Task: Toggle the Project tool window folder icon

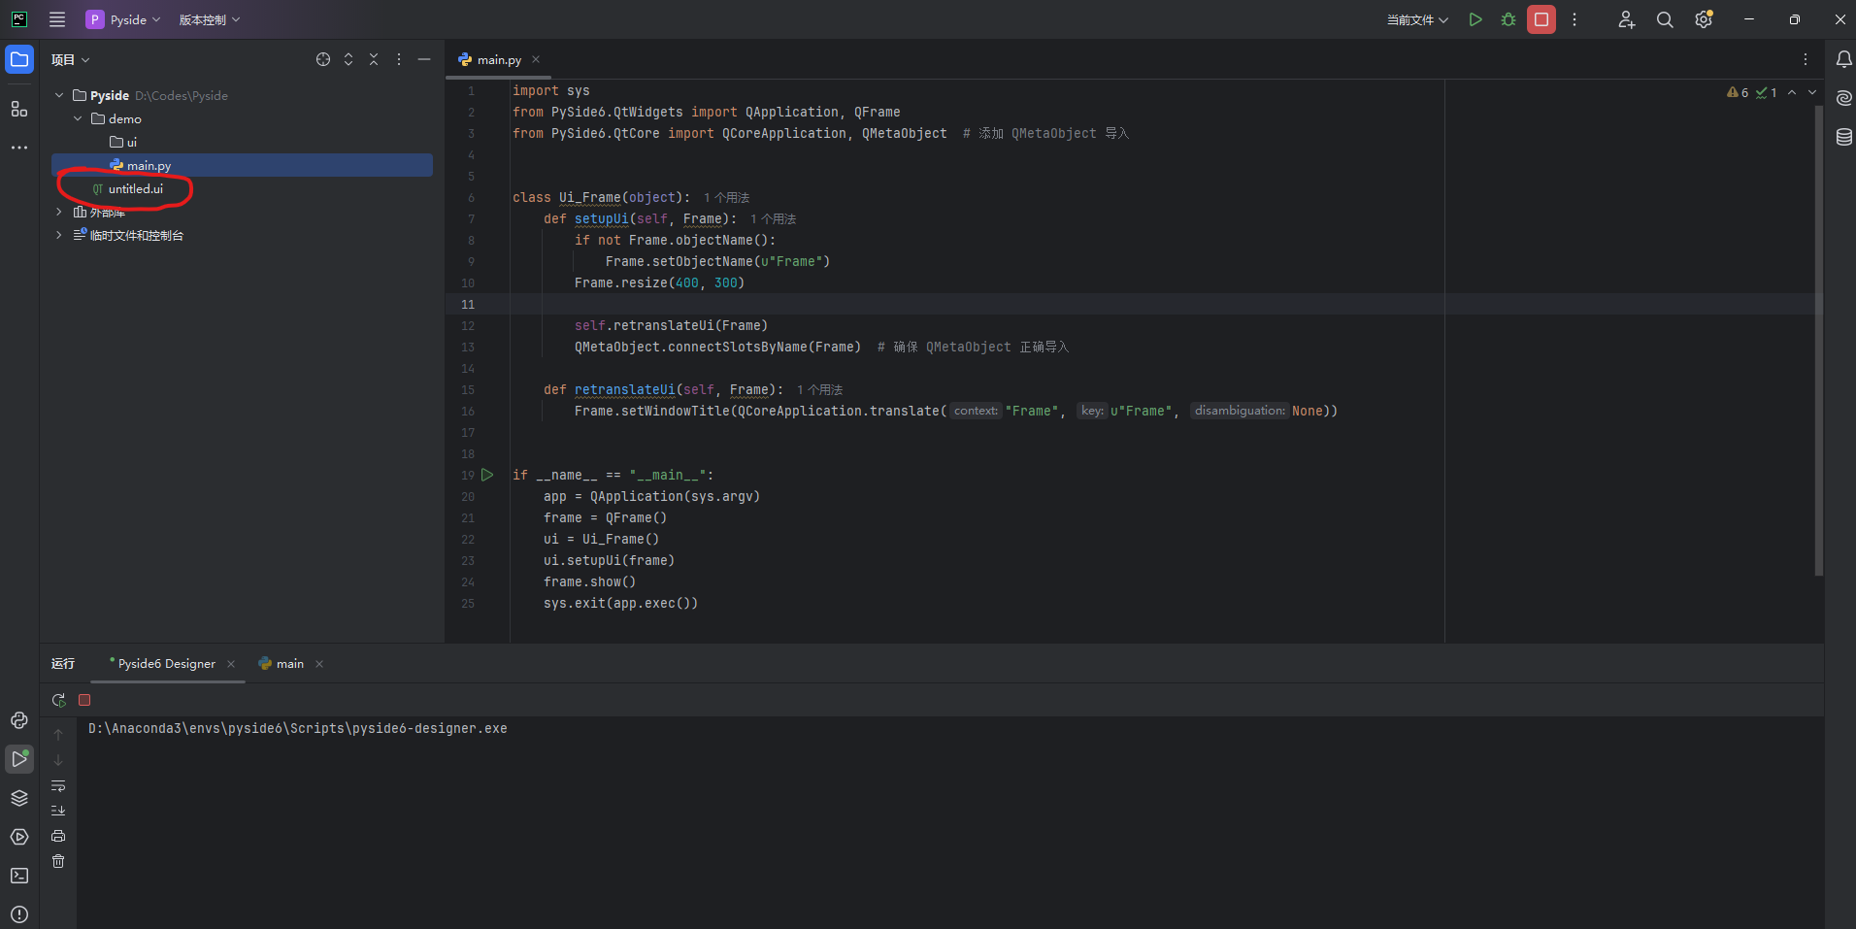Action: pos(19,59)
